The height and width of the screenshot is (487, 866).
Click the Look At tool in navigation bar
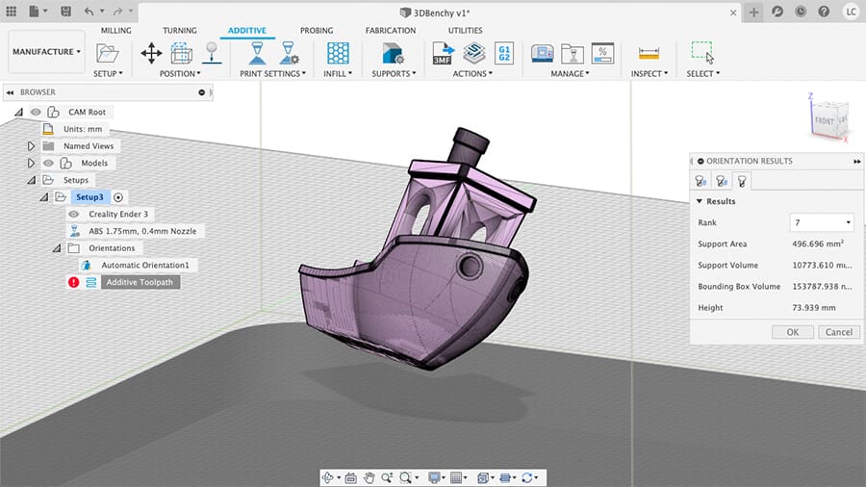(350, 477)
